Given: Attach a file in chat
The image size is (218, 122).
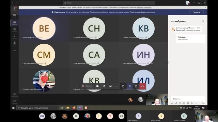Looking at the screenshot, I should (x=176, y=103).
